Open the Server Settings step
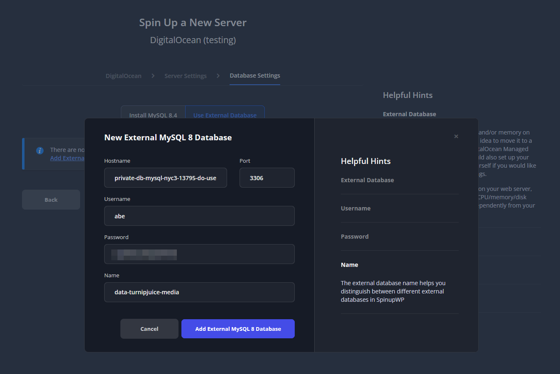This screenshot has width=560, height=374. coord(186,76)
